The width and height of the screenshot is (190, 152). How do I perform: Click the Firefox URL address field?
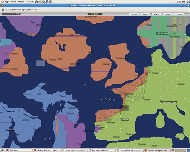coord(94,10)
